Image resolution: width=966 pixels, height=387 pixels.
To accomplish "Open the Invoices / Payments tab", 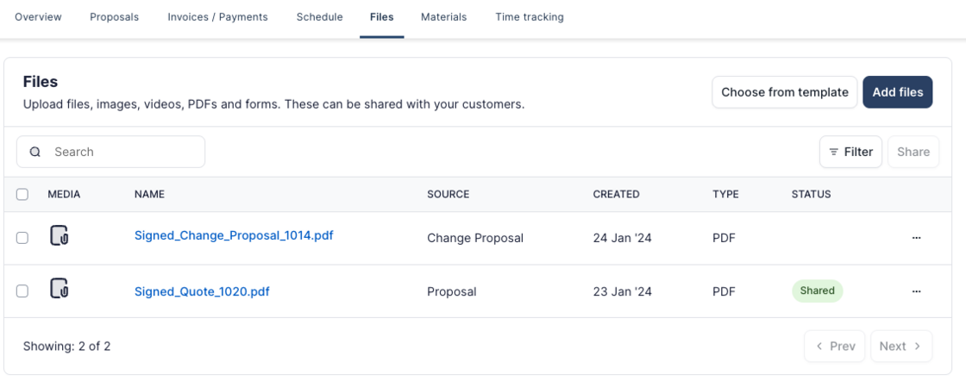I will [217, 17].
